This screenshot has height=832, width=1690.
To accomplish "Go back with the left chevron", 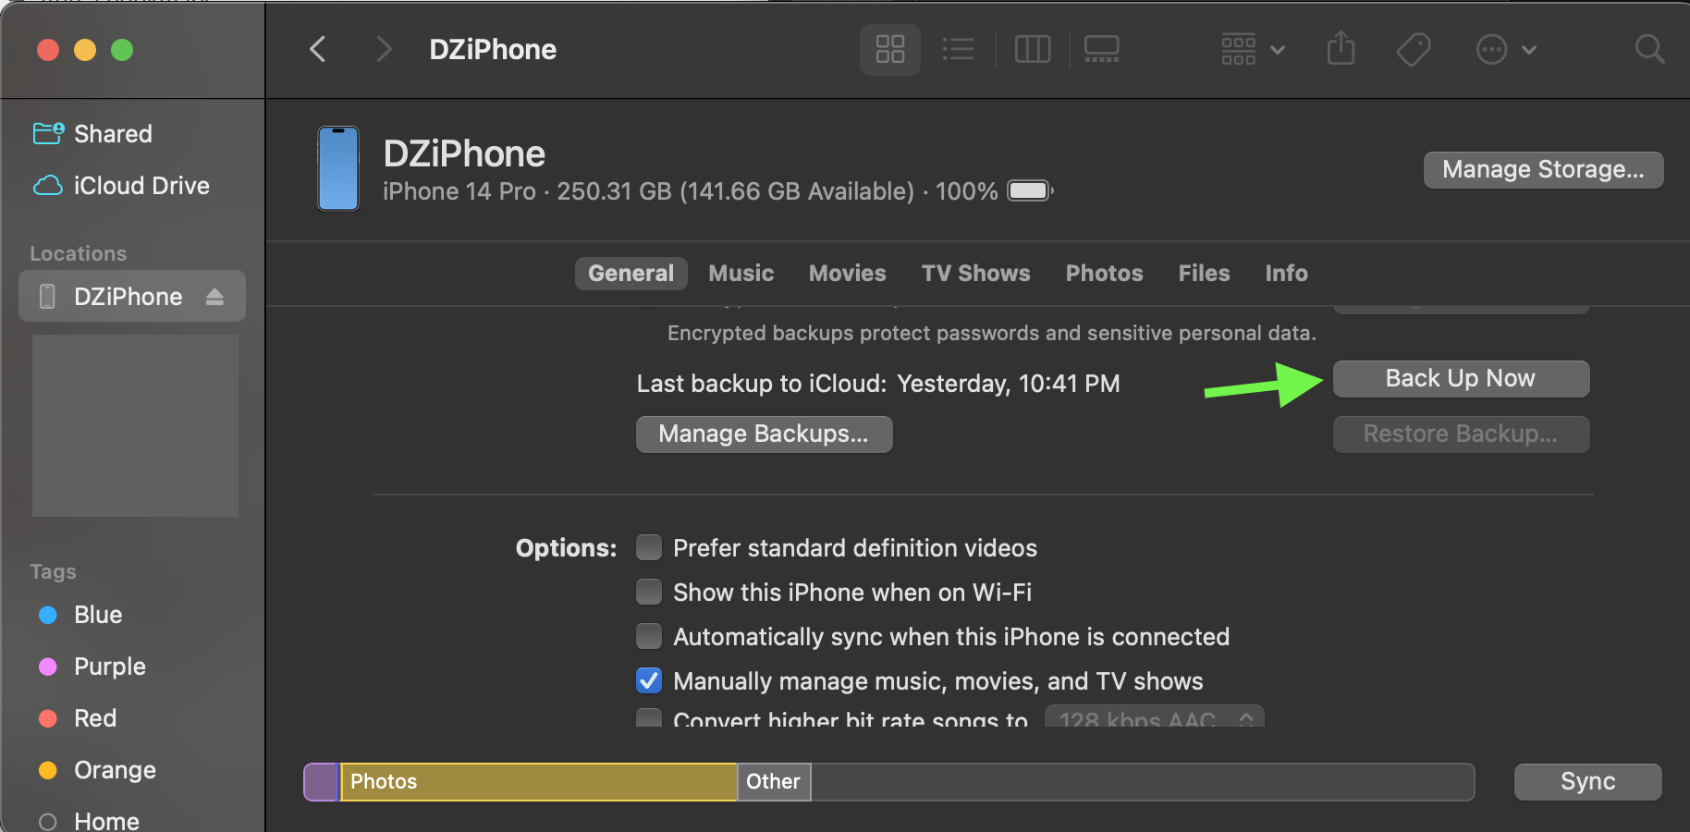I will pos(318,49).
